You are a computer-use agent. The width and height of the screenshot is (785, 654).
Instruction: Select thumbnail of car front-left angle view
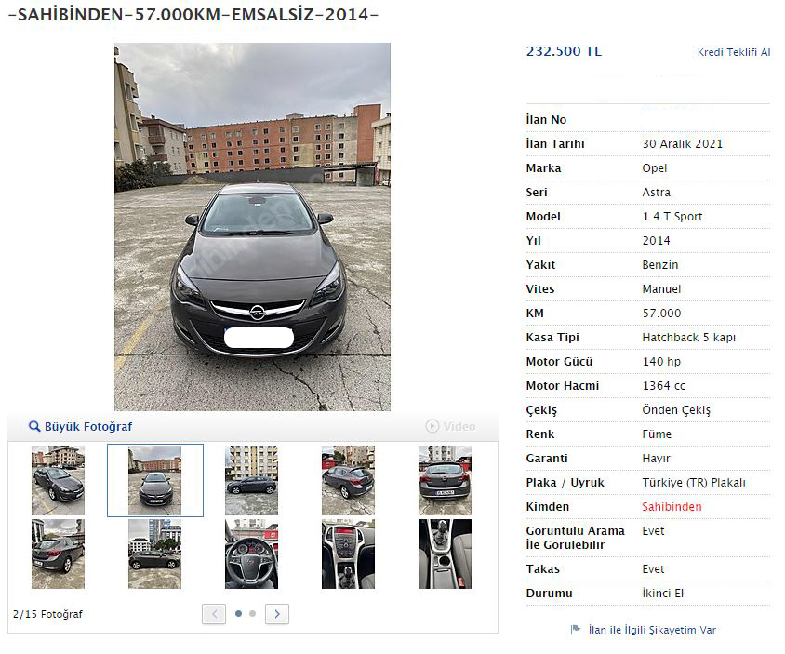pos(58,481)
